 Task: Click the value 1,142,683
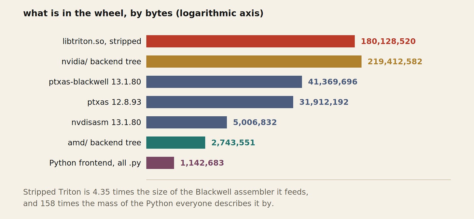202,163
